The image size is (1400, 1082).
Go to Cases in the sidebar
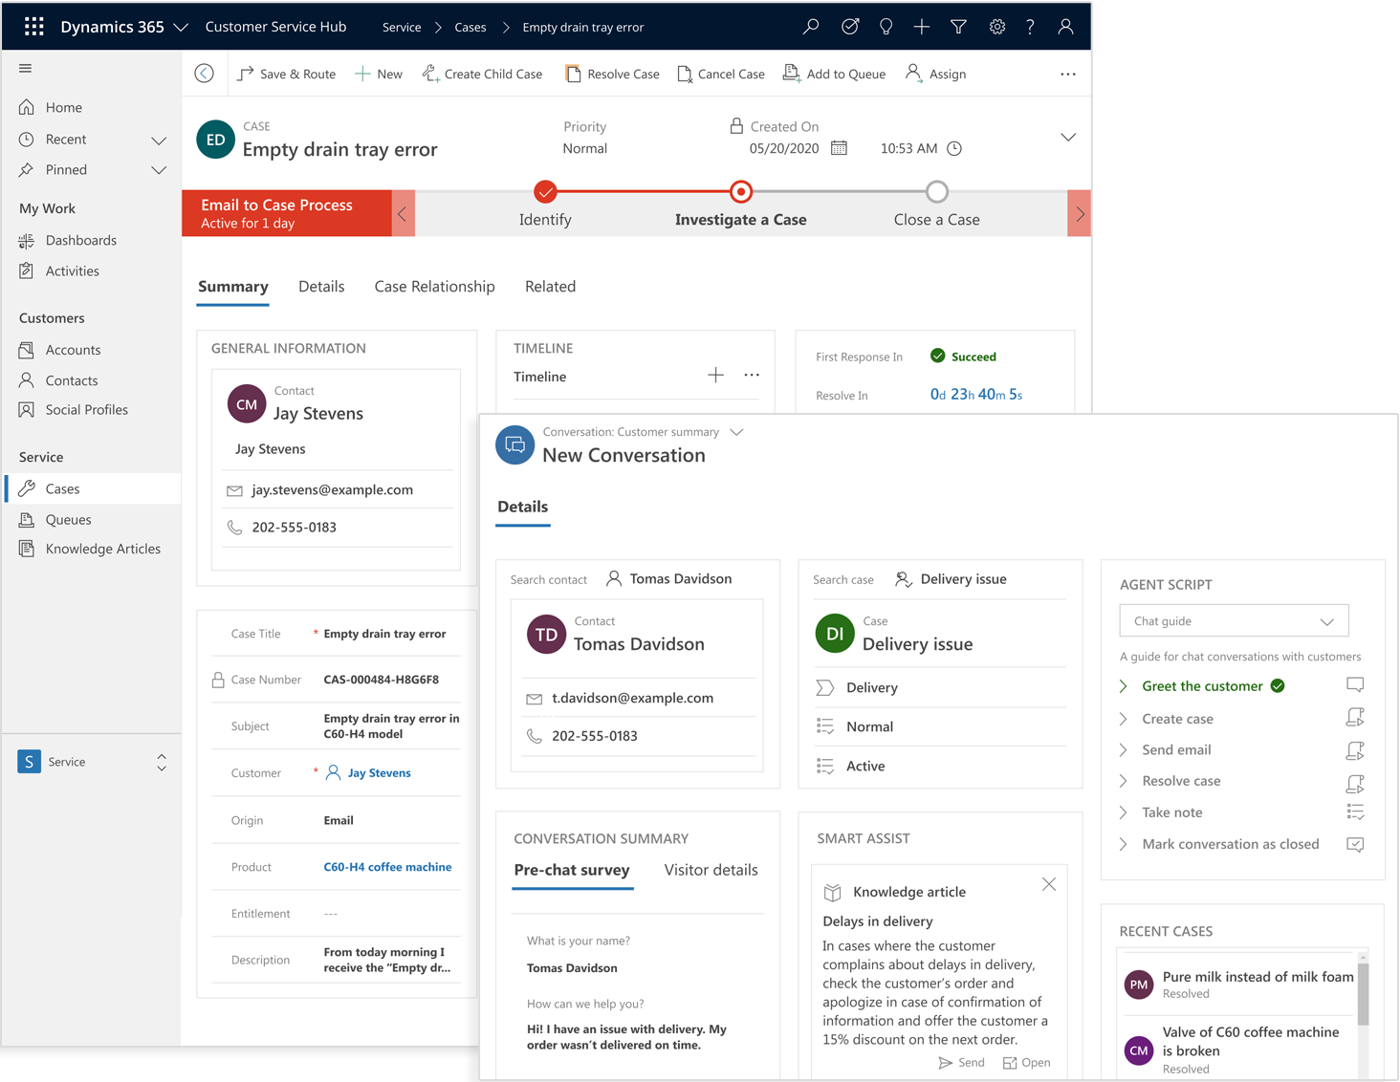click(x=93, y=488)
